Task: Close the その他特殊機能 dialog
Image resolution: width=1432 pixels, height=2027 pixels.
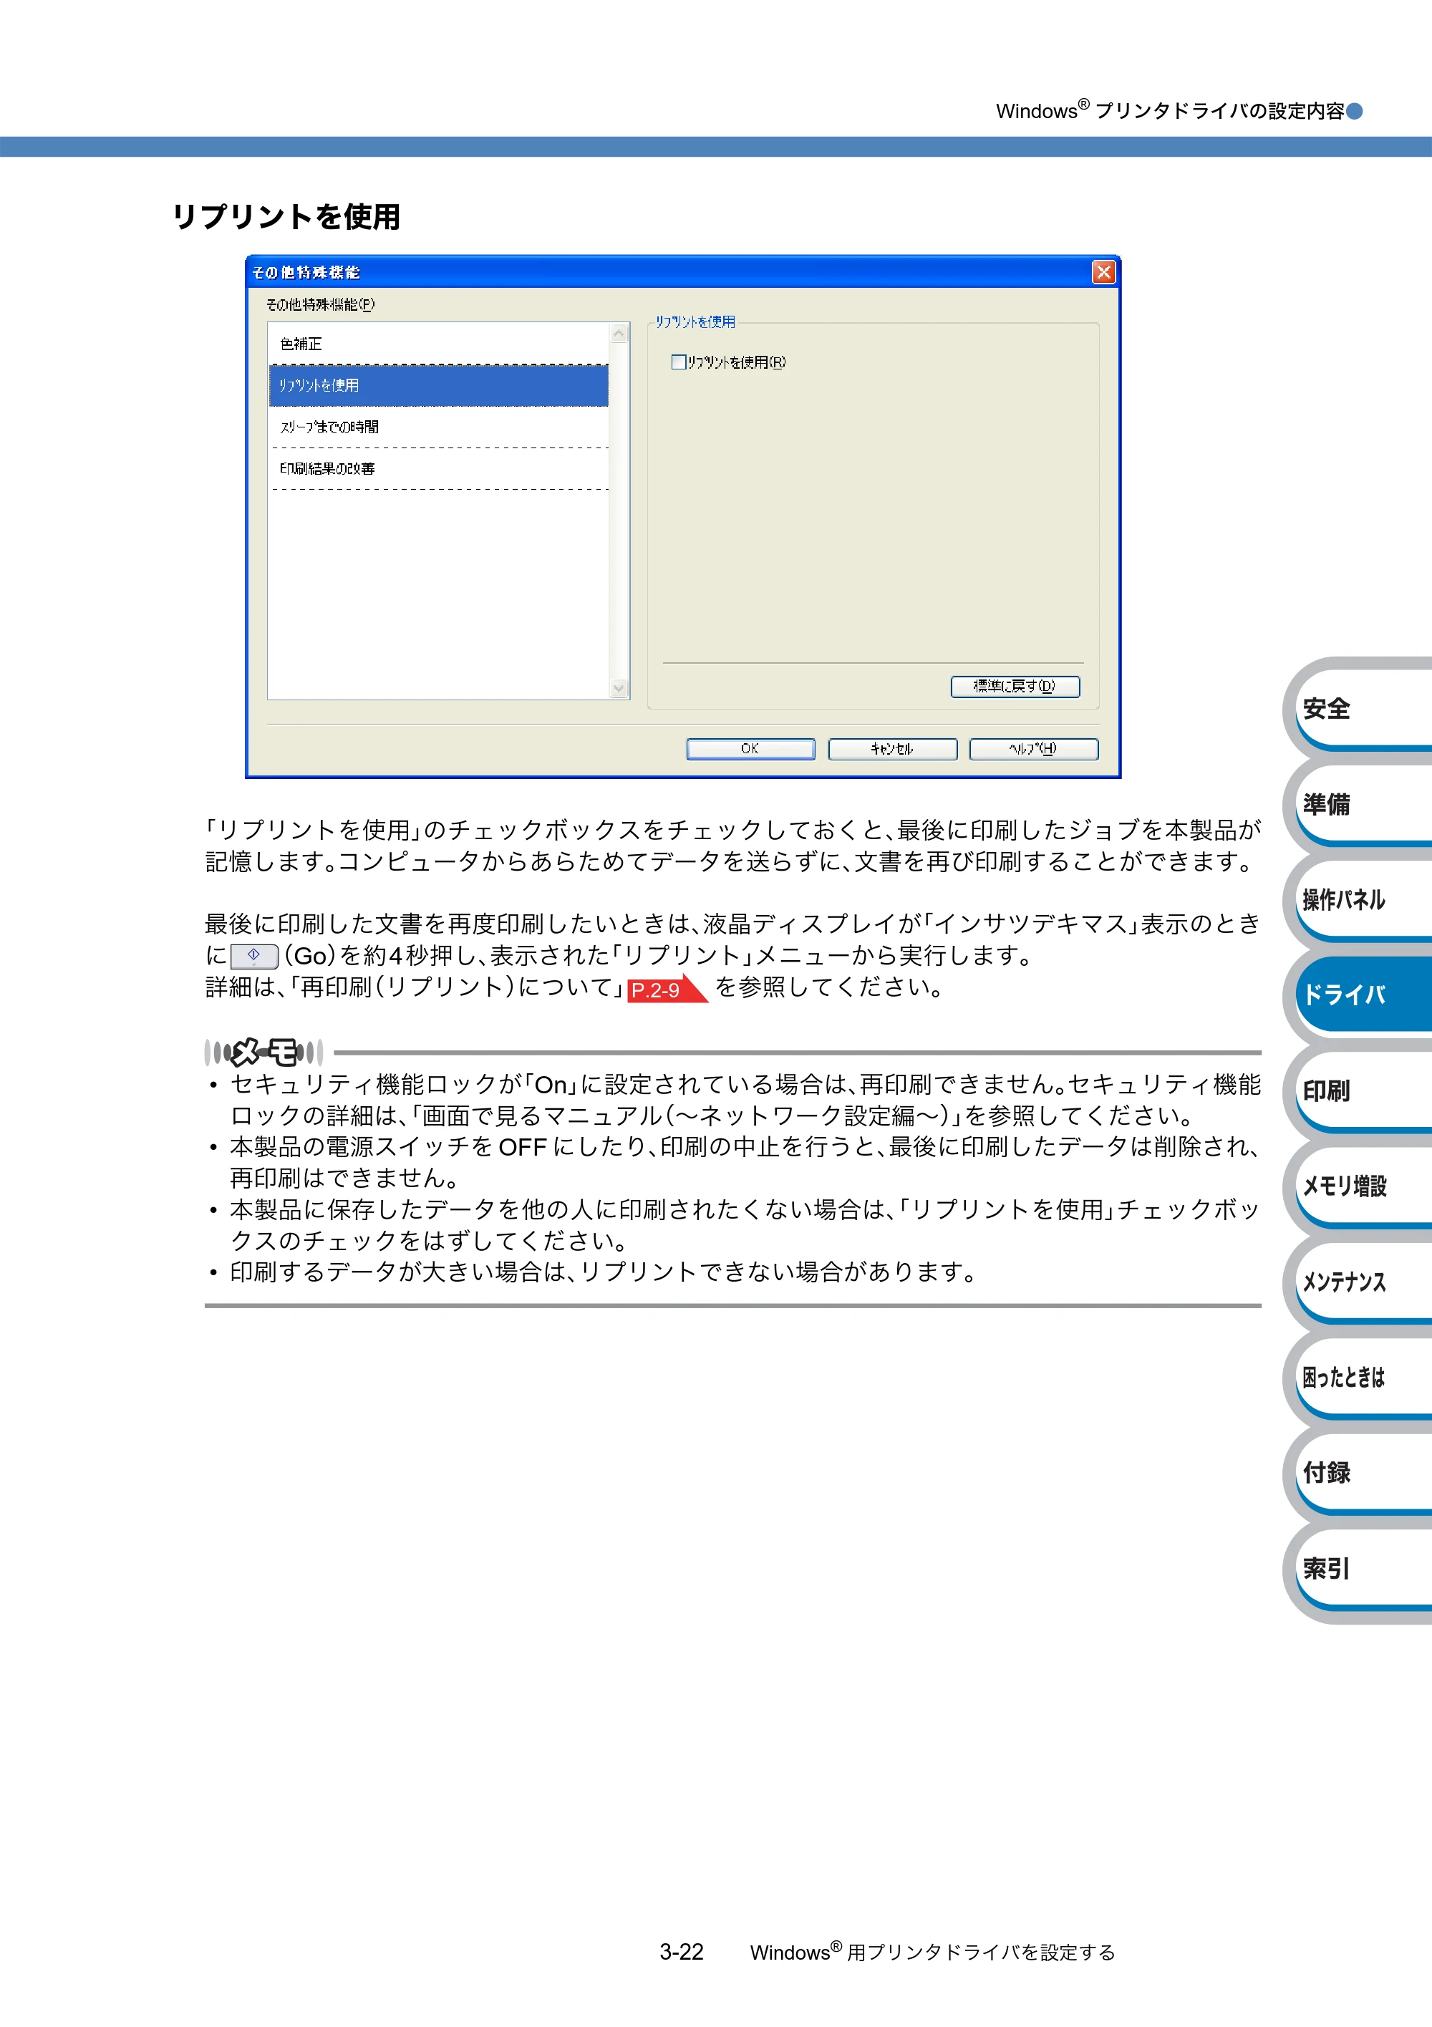Action: click(1103, 272)
